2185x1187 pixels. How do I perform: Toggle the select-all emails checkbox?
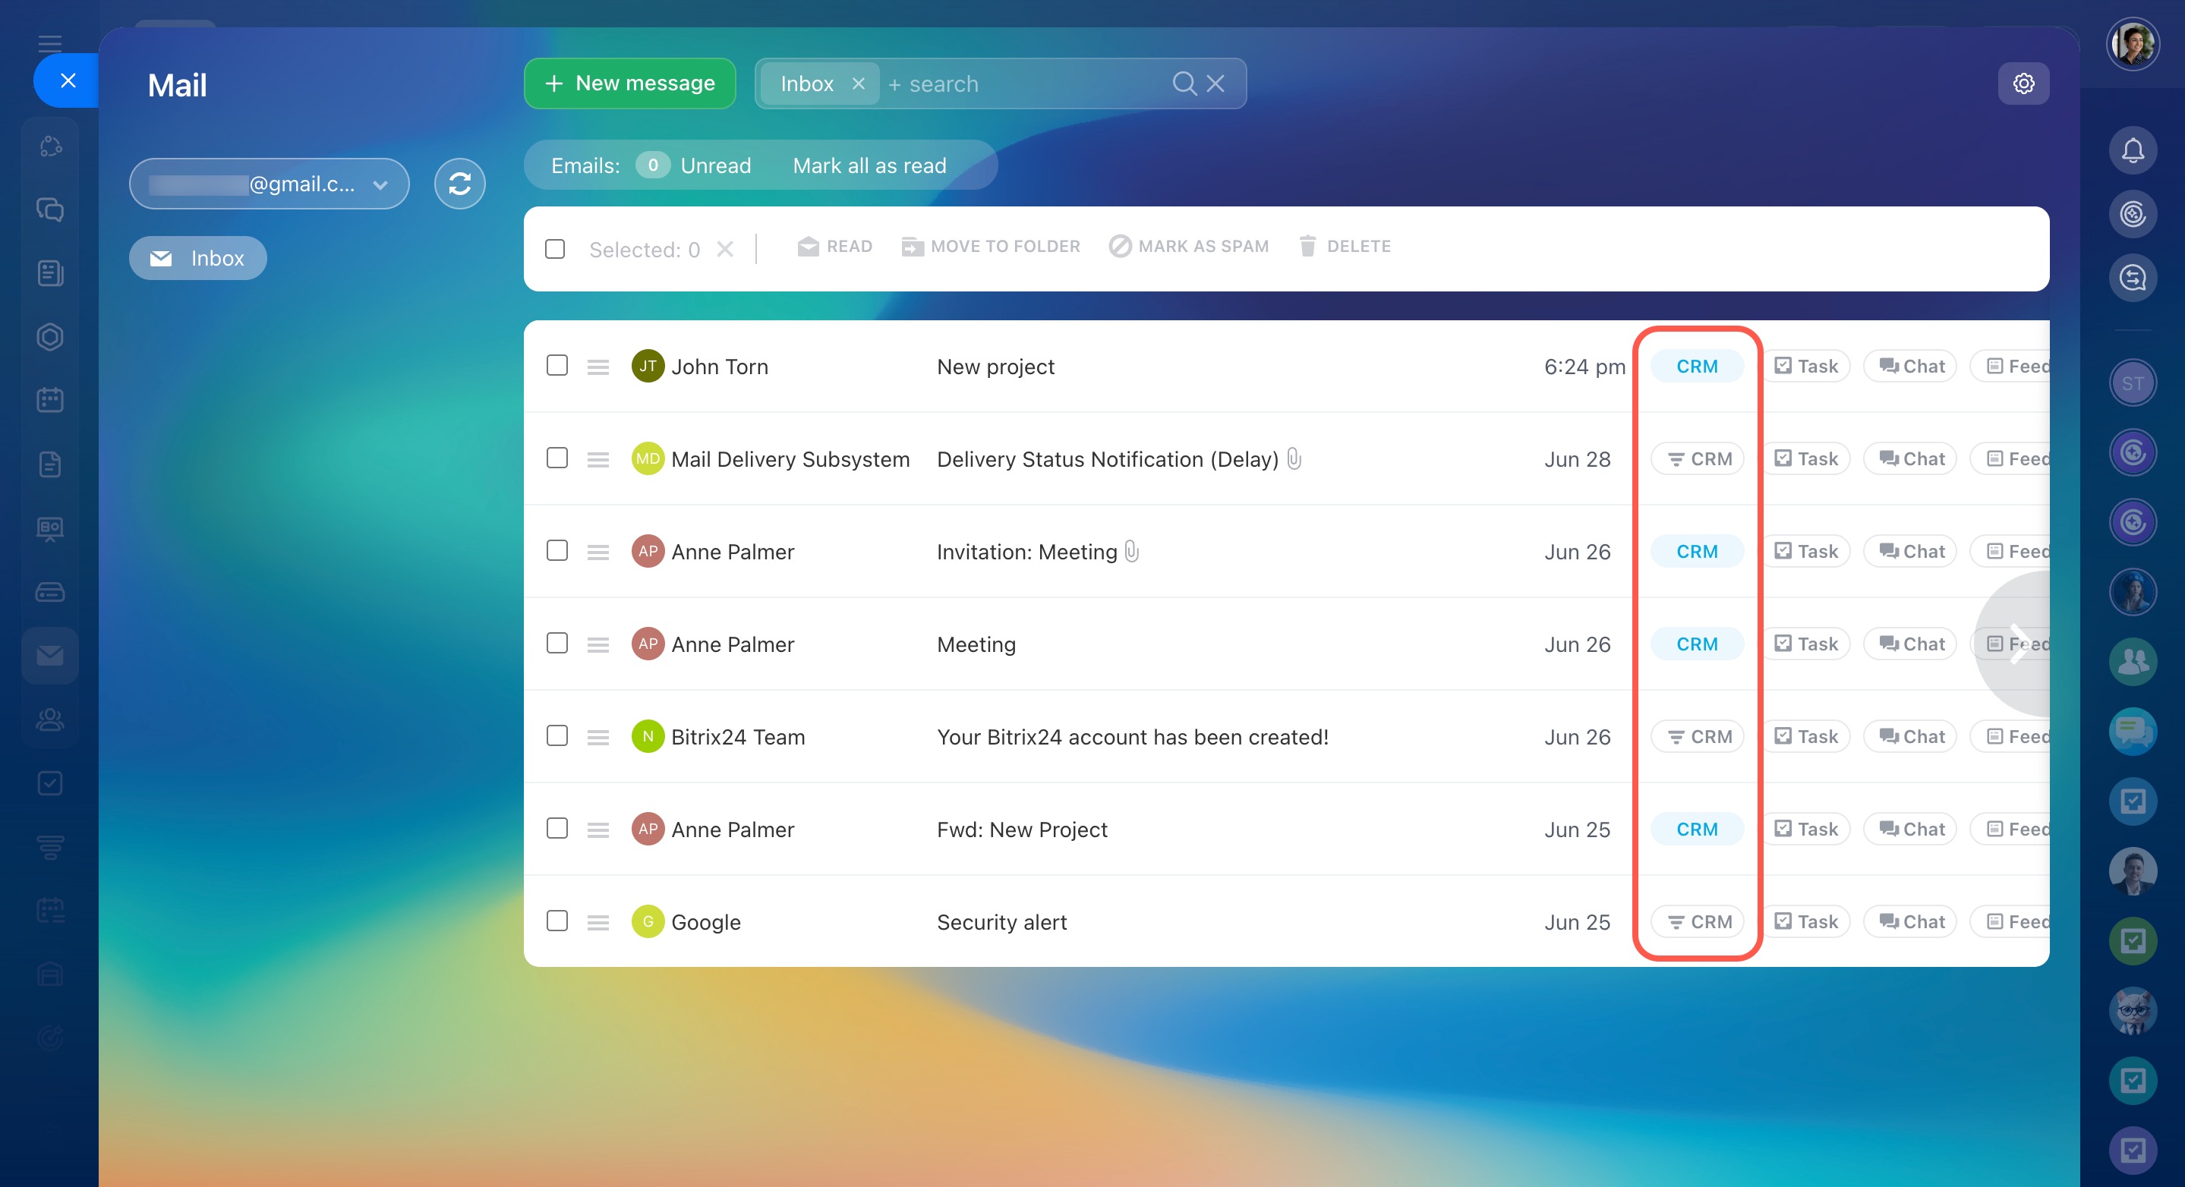pos(555,249)
